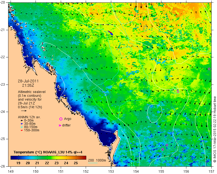Viewport: 217px width, 174px height.
Task: Click the '150-300m' depth label
Action: [x=32, y=130]
